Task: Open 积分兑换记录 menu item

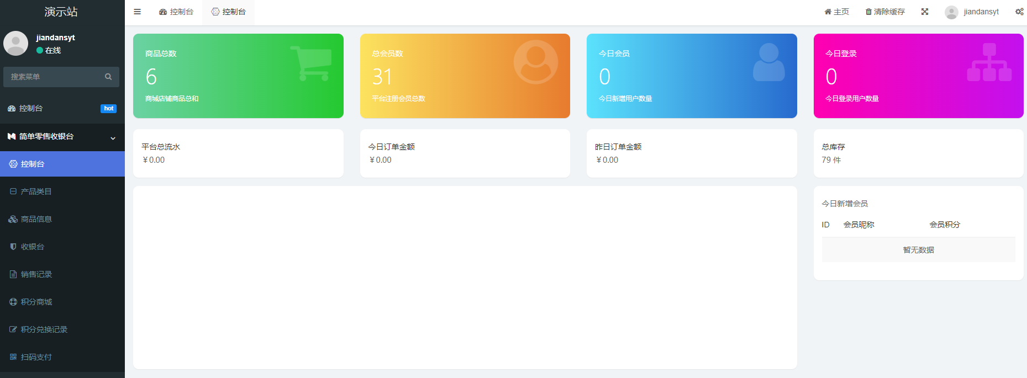Action: tap(62, 329)
